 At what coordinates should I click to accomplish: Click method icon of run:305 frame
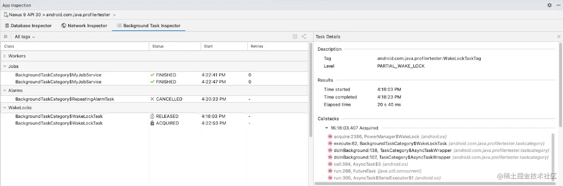coord(330,178)
